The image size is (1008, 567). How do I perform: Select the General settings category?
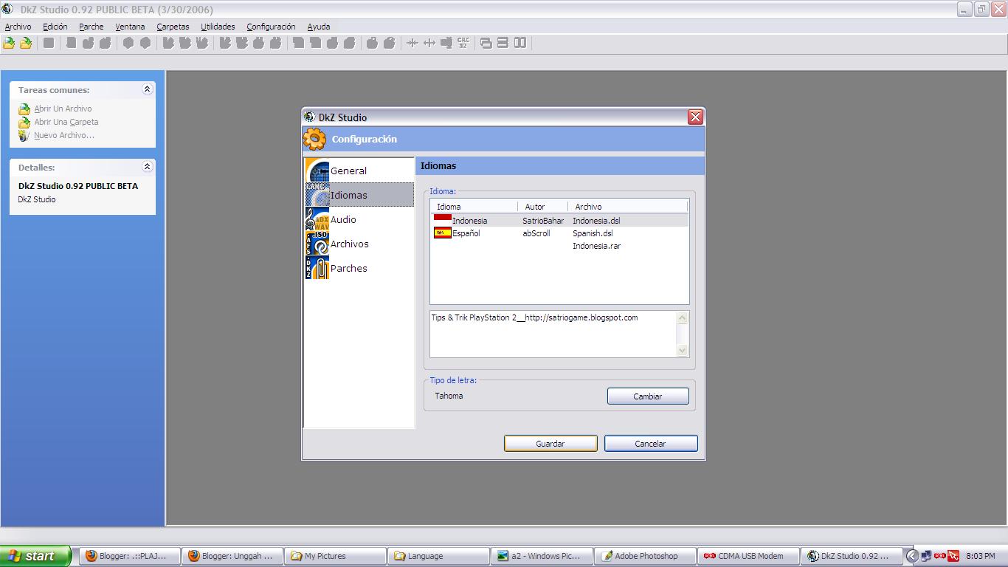pos(359,171)
